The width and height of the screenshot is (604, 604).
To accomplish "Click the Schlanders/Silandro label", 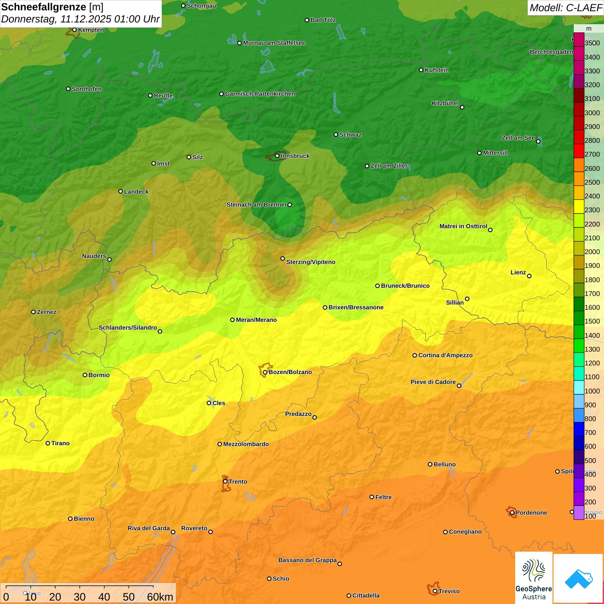I will click(x=128, y=327).
